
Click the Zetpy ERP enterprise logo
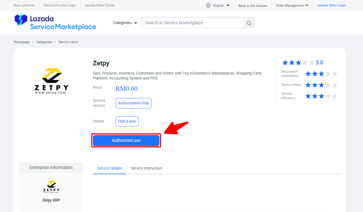click(x=51, y=187)
